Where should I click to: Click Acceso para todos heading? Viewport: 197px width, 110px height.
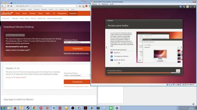[x=118, y=26]
